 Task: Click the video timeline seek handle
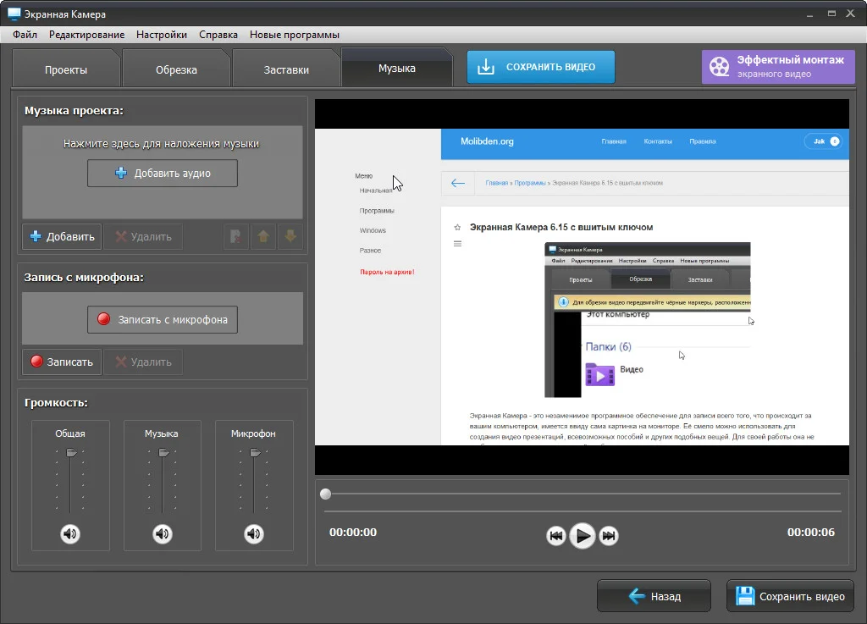[325, 494]
